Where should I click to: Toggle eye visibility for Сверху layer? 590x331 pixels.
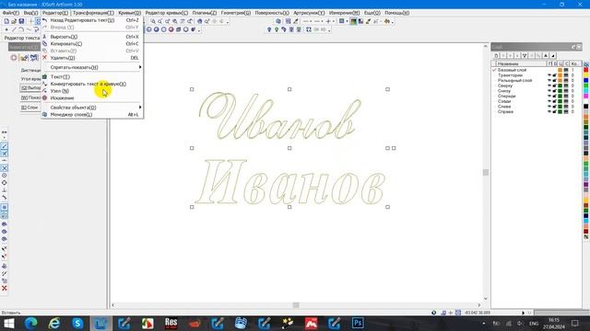coord(549,86)
